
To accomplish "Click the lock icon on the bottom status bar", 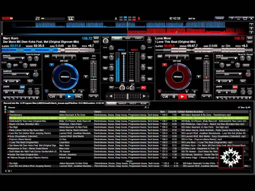I will tap(6, 171).
